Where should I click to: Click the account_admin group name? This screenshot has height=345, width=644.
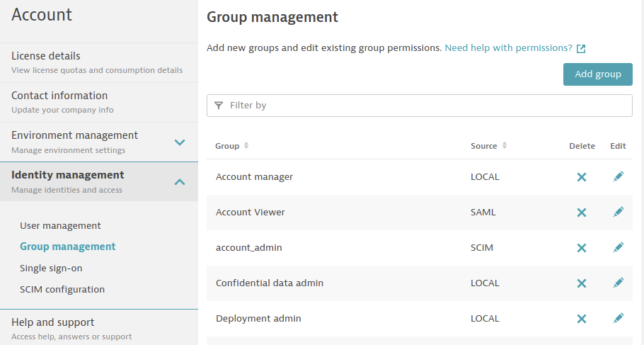[249, 247]
